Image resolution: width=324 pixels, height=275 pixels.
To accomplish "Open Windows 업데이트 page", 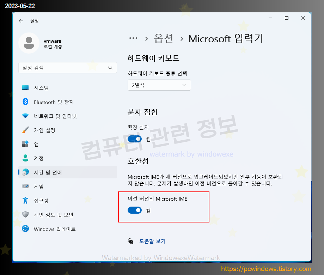I will 68,228.
